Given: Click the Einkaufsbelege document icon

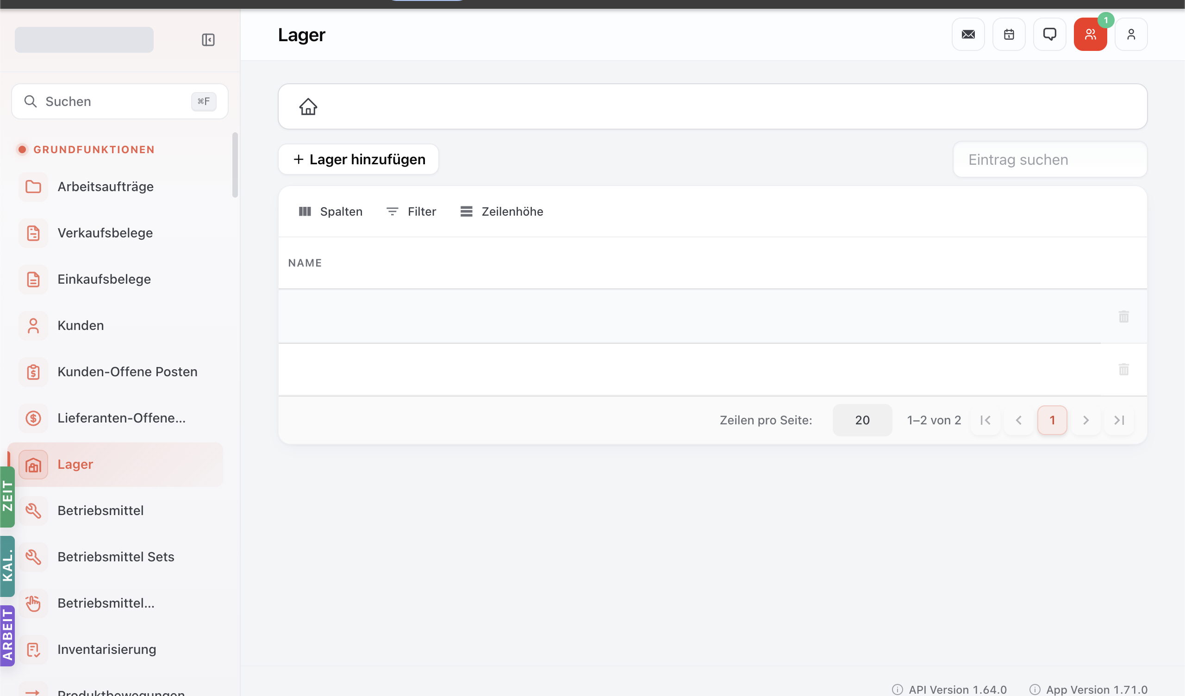Looking at the screenshot, I should (x=33, y=280).
